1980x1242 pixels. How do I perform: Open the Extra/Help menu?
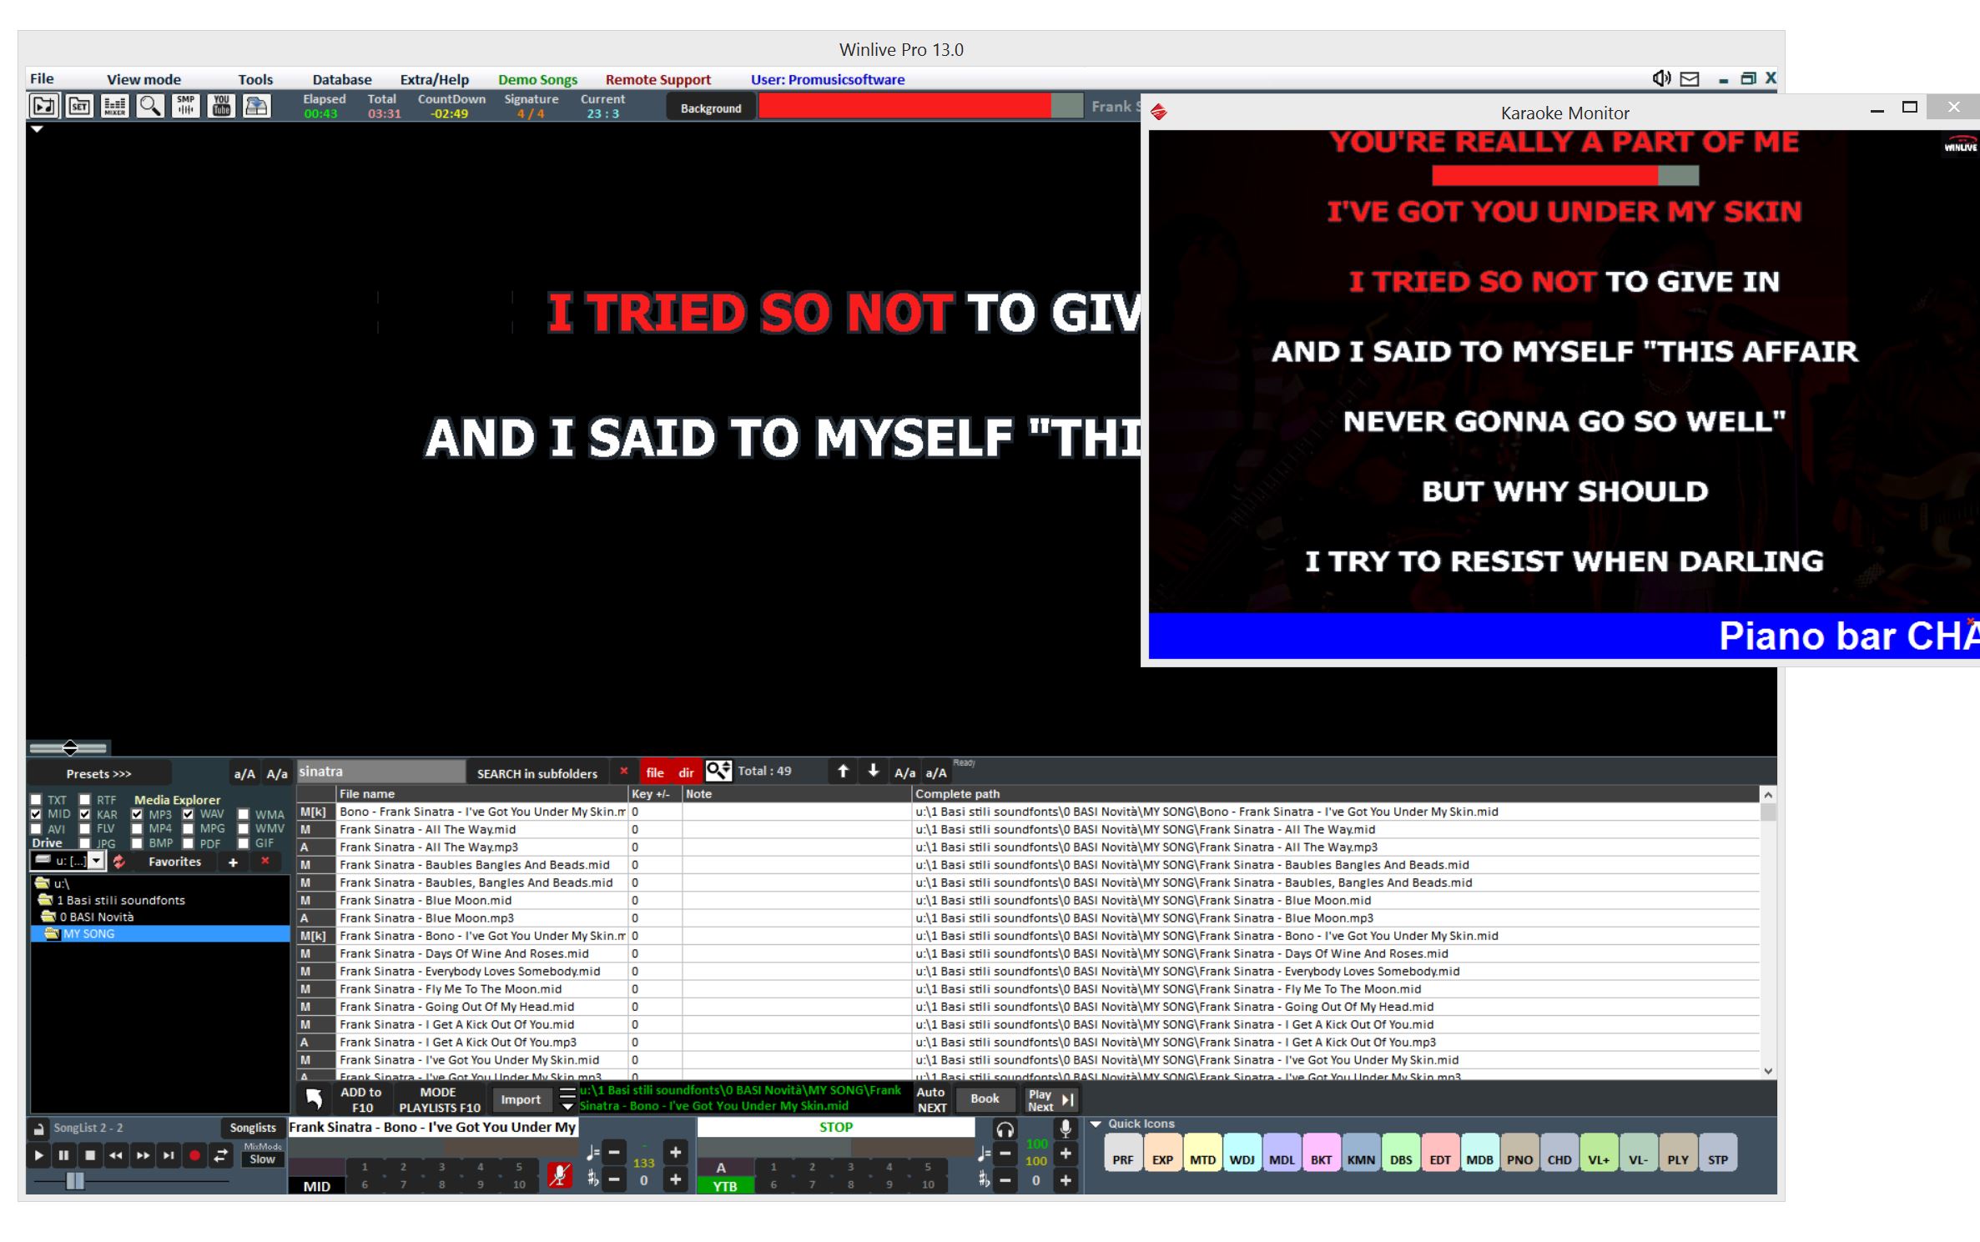(434, 79)
